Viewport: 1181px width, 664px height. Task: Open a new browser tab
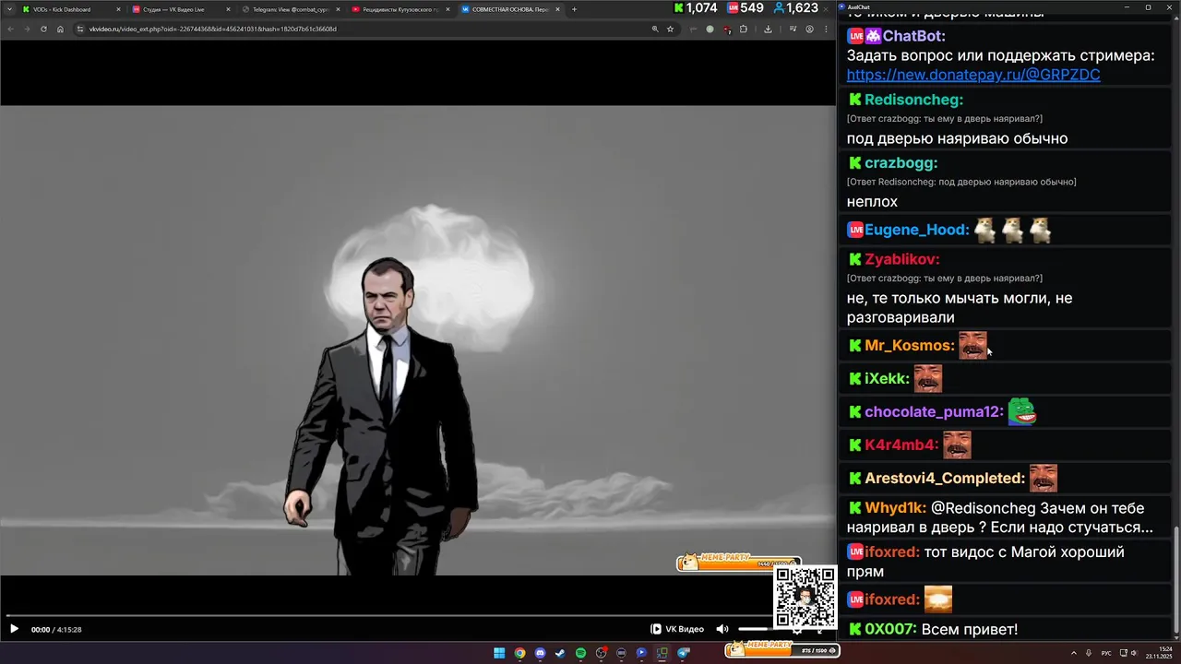pos(574,9)
